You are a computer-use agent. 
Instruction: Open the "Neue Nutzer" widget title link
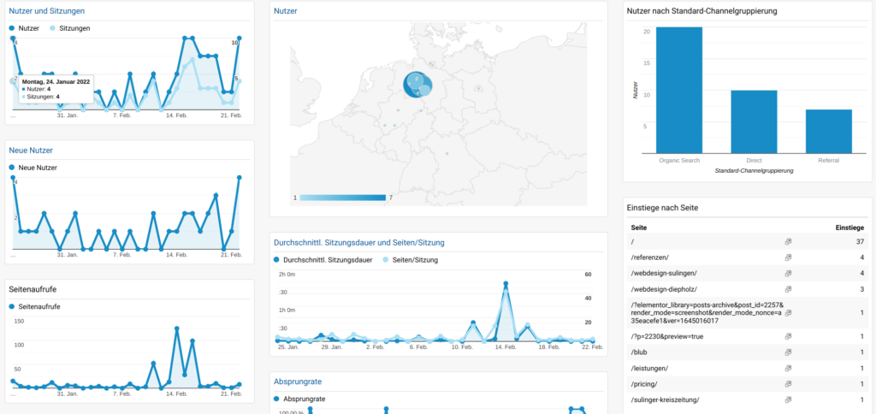tap(31, 150)
